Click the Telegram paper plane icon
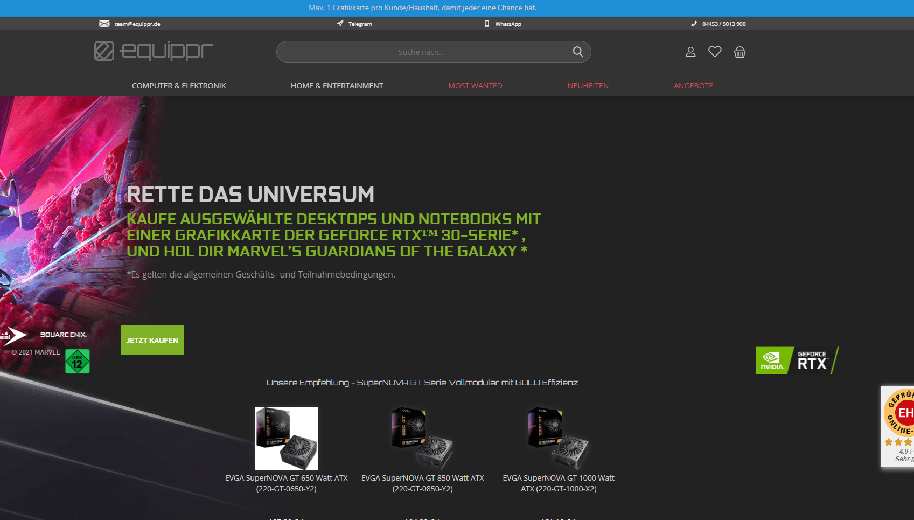This screenshot has height=520, width=914. point(340,24)
